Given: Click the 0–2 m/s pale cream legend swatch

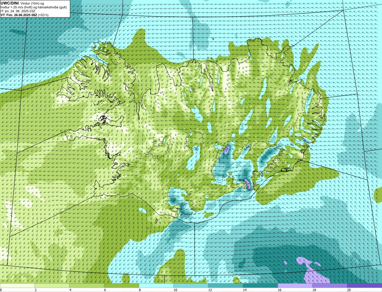Looking at the screenshot, I should tap(17, 286).
